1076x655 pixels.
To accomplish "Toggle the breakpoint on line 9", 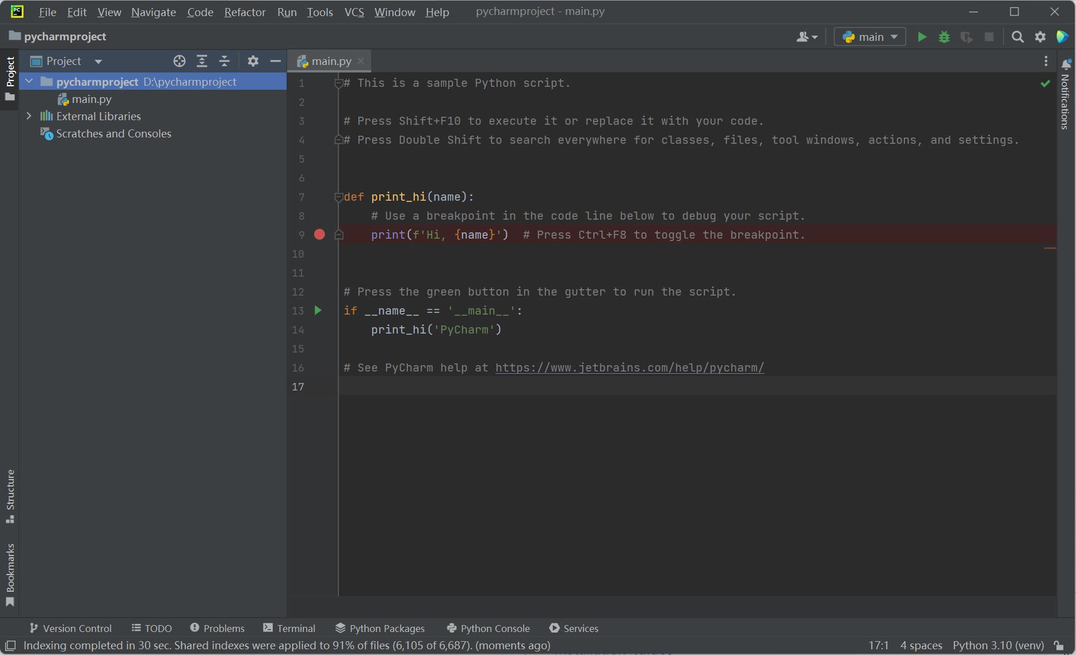I will click(x=319, y=235).
